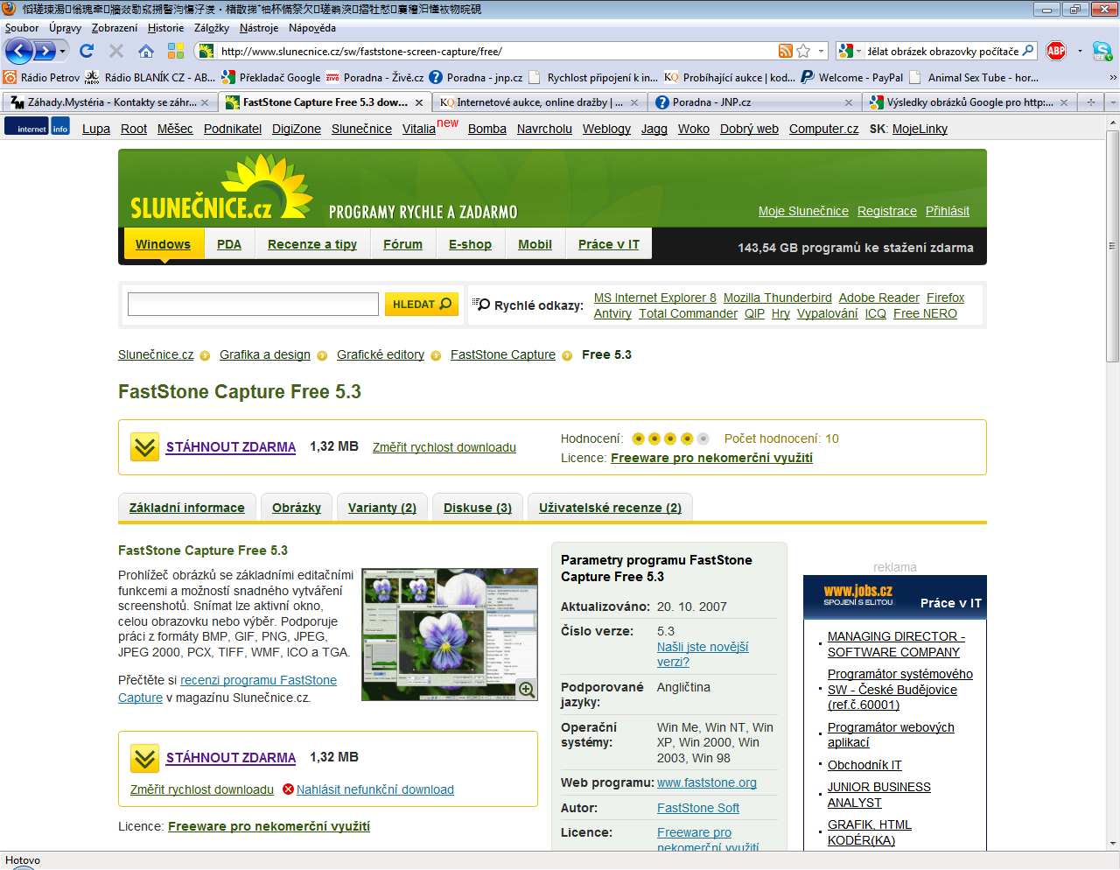Image resolution: width=1120 pixels, height=870 pixels.
Task: Open the Rádio Petrov bookmark
Action: click(x=41, y=77)
